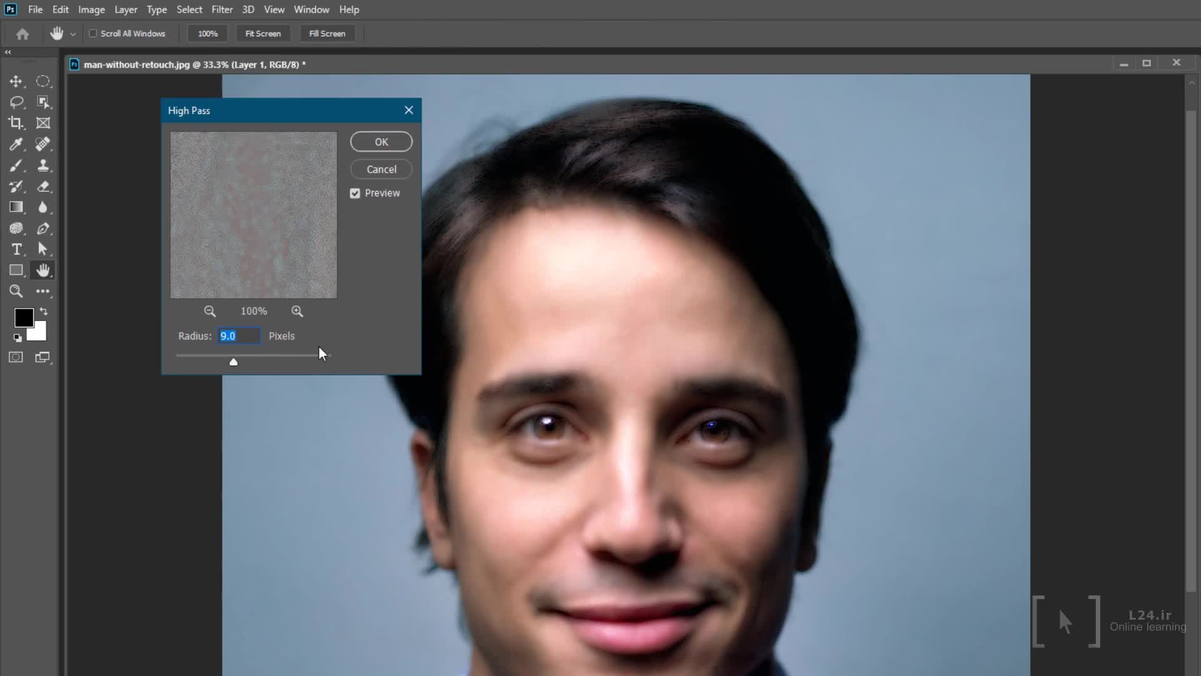
Task: Select the Zoom tool in toolbar
Action: click(x=16, y=291)
